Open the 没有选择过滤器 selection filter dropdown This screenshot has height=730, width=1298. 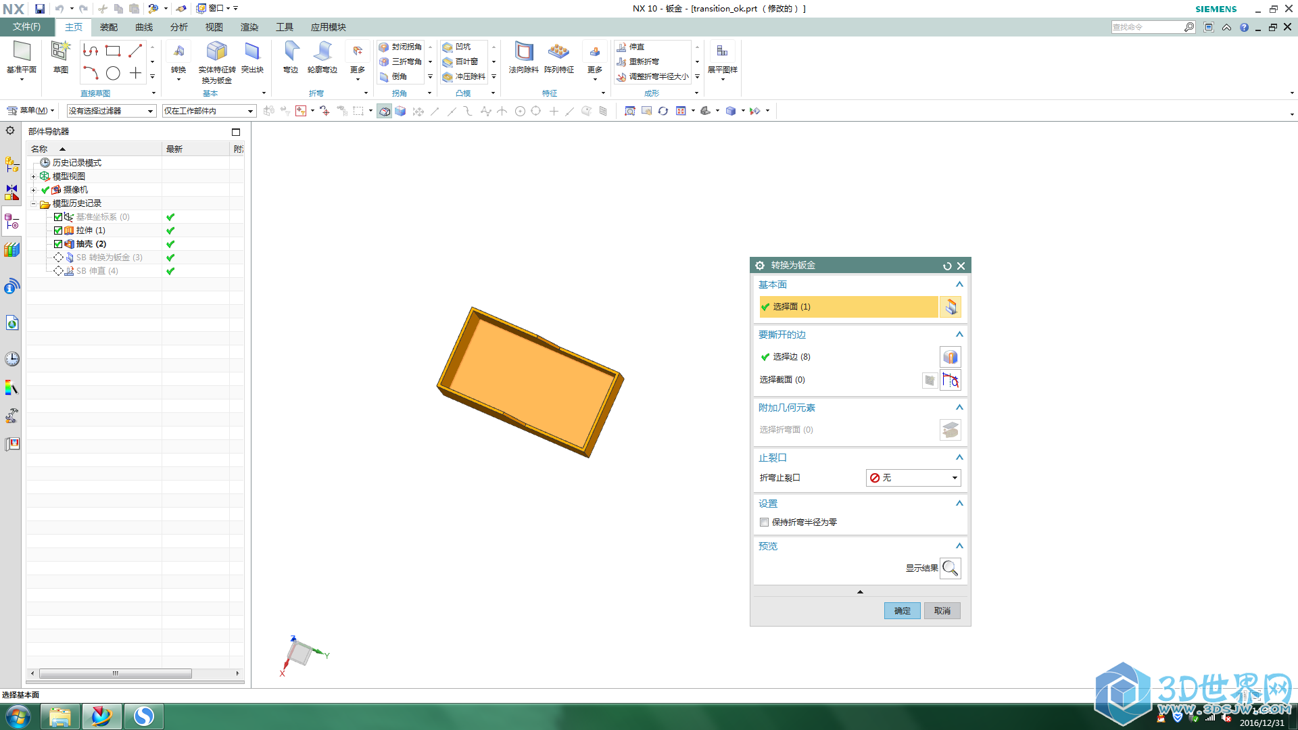coord(111,111)
